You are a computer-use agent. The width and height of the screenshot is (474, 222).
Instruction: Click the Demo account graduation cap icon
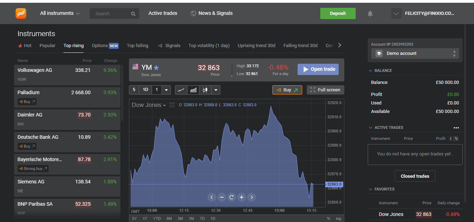(x=379, y=53)
